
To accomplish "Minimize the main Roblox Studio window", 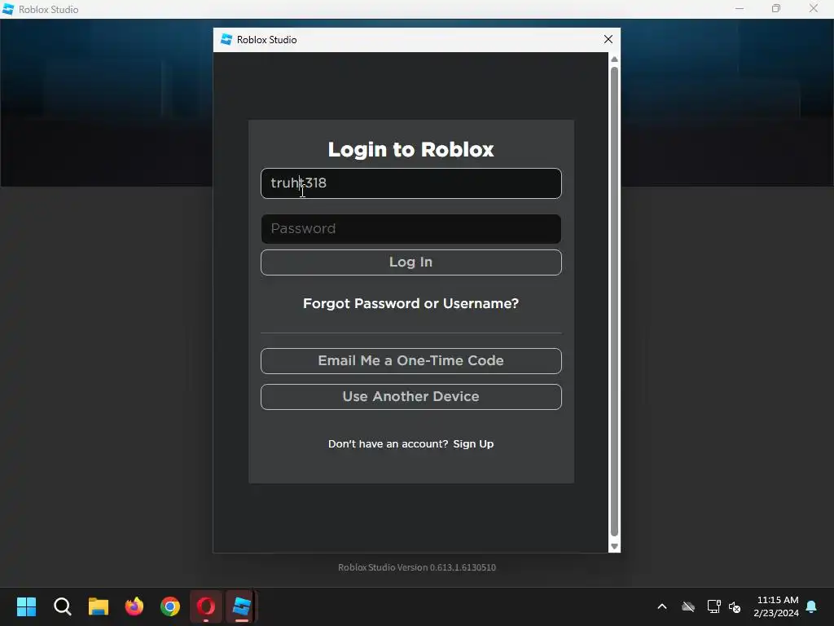I will (740, 9).
